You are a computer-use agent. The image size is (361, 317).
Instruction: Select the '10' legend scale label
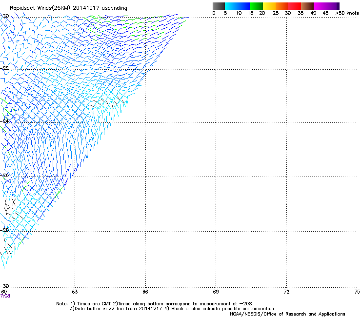pyautogui.click(x=239, y=13)
